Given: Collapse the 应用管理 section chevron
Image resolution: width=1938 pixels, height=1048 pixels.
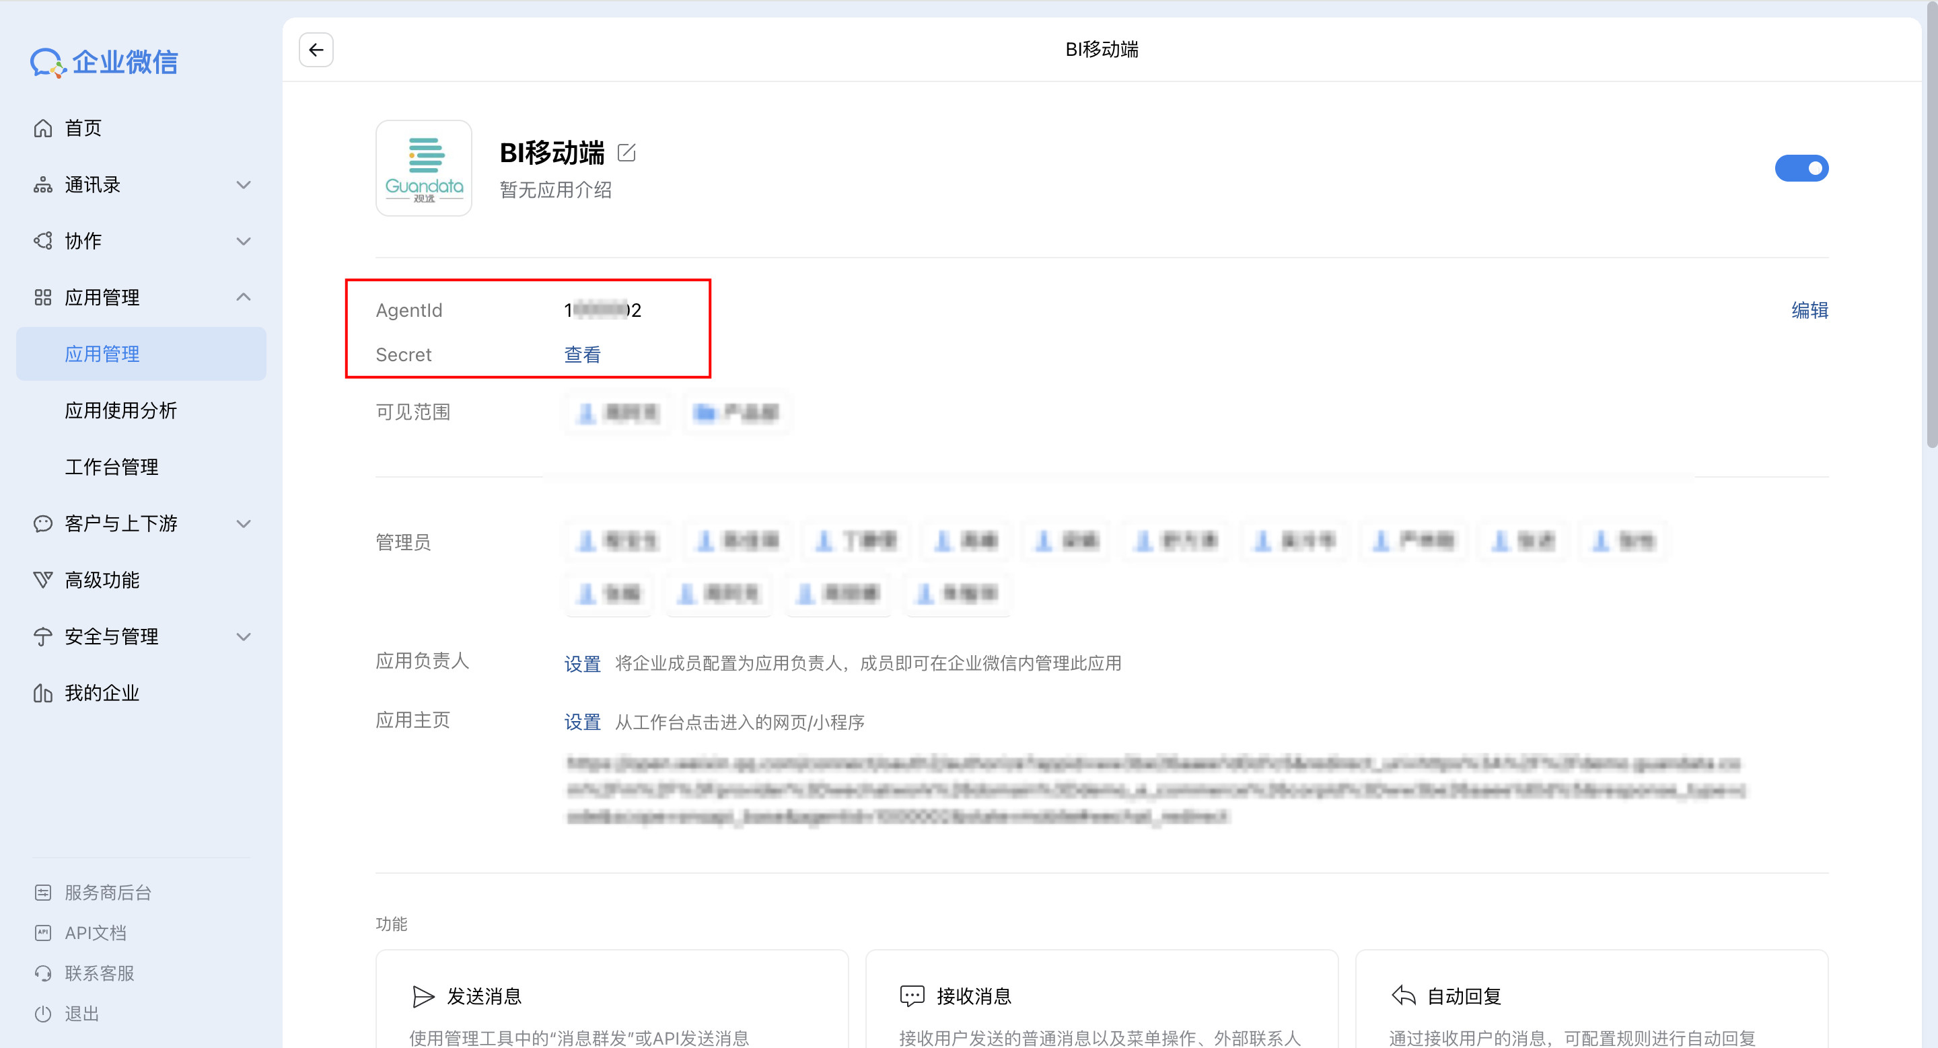Looking at the screenshot, I should [x=243, y=298].
